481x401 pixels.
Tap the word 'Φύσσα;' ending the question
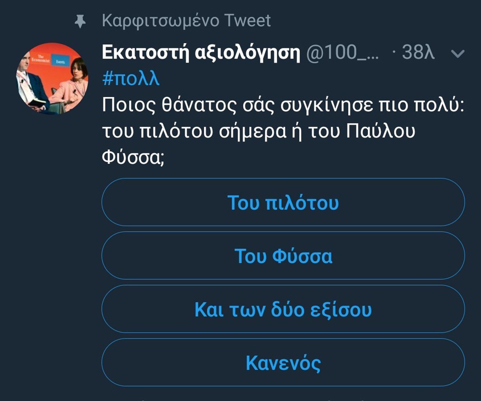(x=133, y=158)
